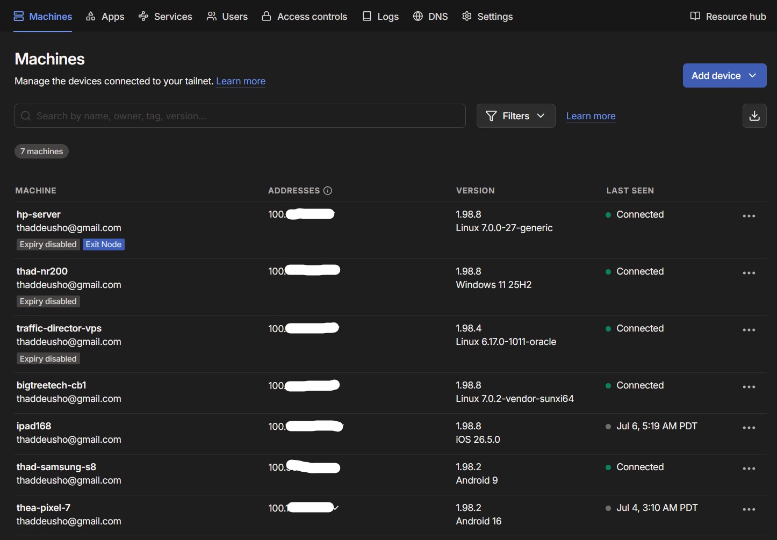Click the LAST SEEN column header
This screenshot has height=540, width=777.
(630, 191)
